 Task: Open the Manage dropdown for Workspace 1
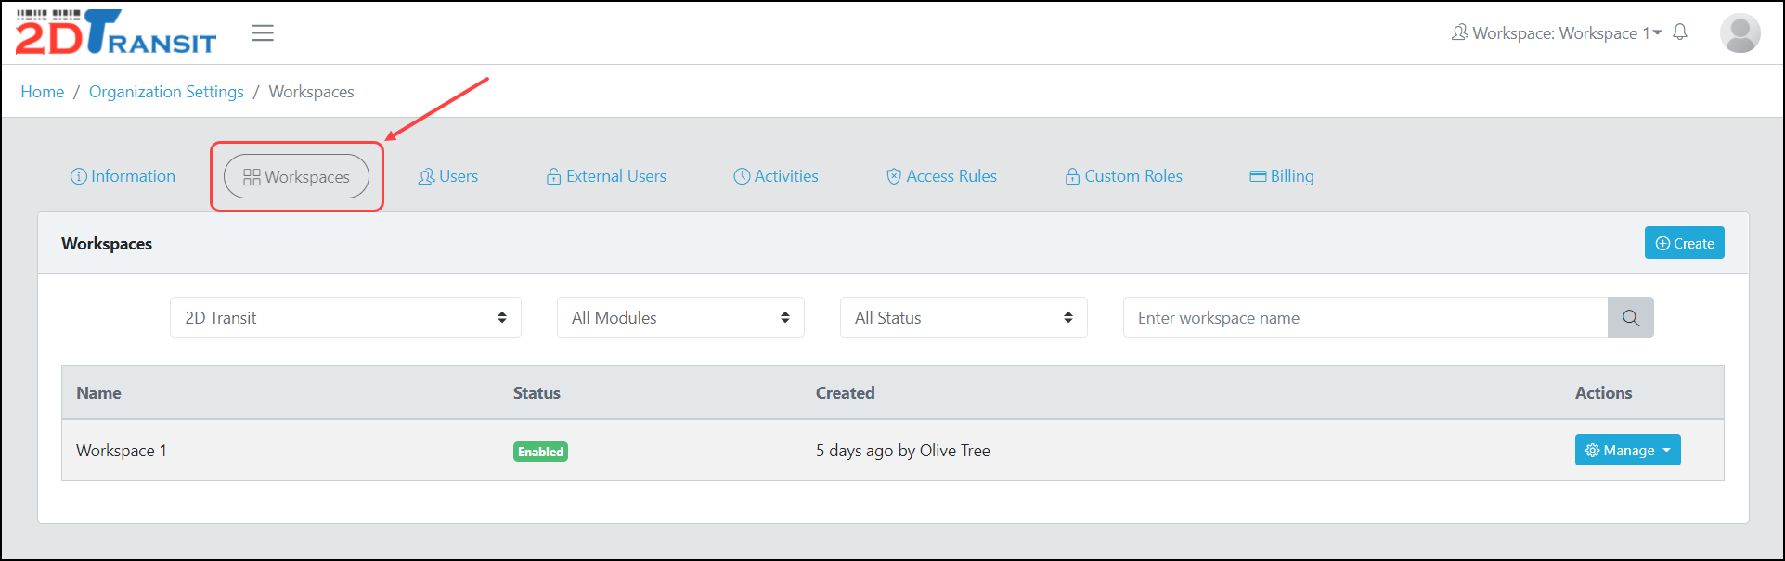(x=1627, y=451)
